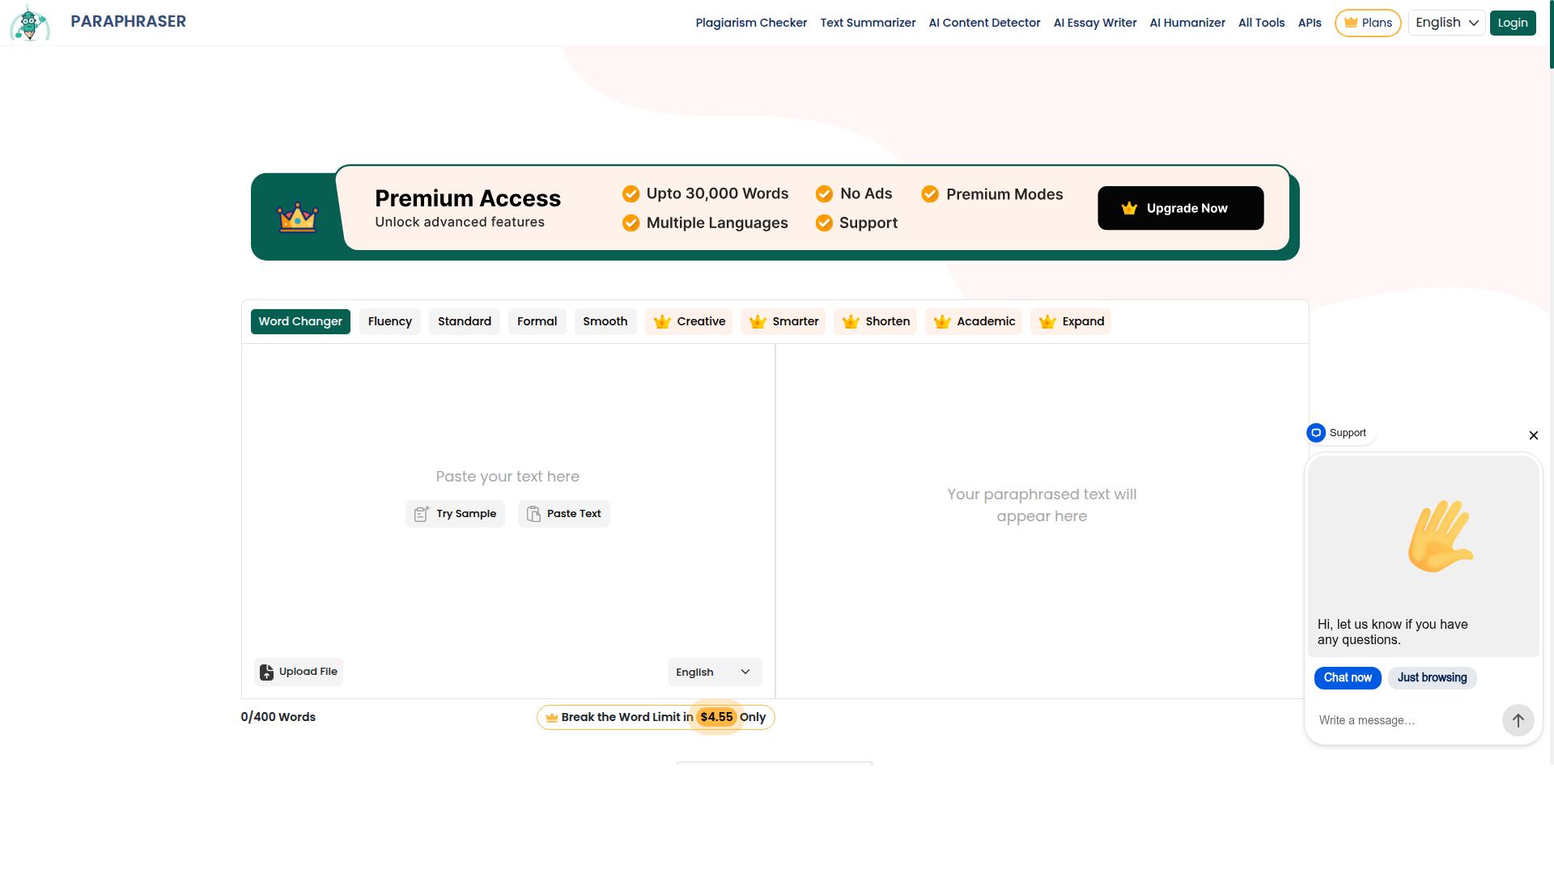Select the Shorten premium mode
Image resolution: width=1554 pixels, height=874 pixels.
tap(875, 321)
